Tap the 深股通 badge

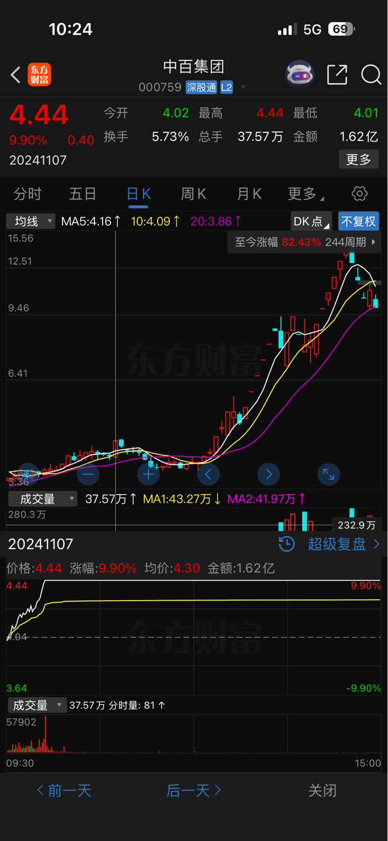[x=201, y=87]
